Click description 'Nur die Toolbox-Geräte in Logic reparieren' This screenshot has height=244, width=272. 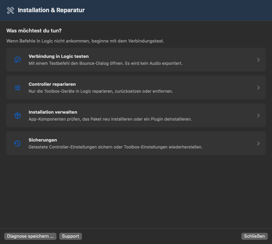pos(101,91)
